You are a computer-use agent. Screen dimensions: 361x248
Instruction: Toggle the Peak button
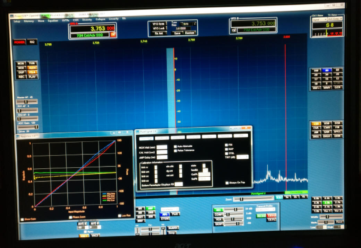pos(175,214)
